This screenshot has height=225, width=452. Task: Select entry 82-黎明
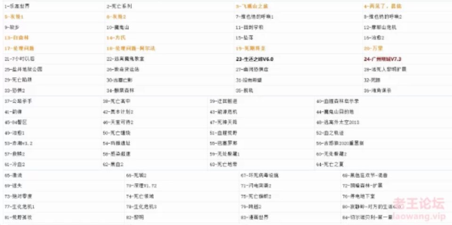[134, 217]
